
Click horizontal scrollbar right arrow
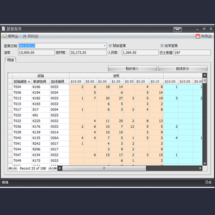tap(200, 168)
